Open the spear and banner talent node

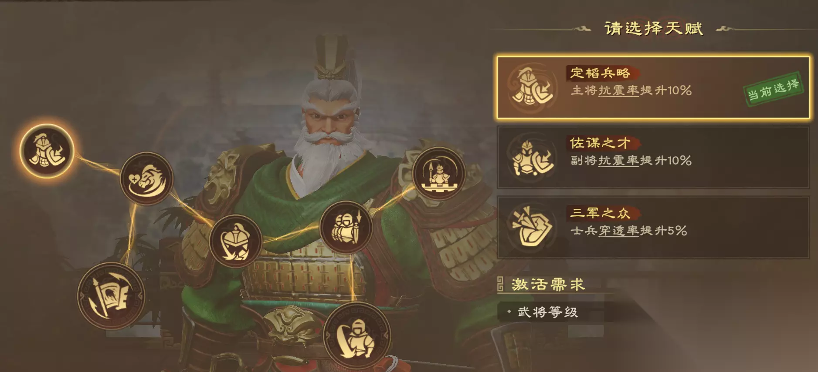[x=111, y=296]
